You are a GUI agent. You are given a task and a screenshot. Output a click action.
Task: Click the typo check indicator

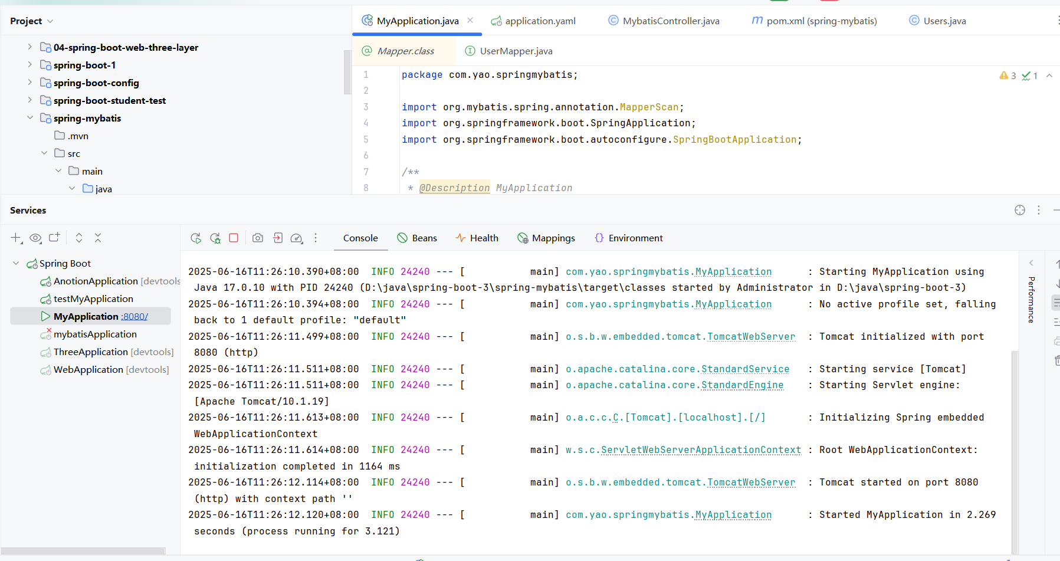(x=1030, y=76)
